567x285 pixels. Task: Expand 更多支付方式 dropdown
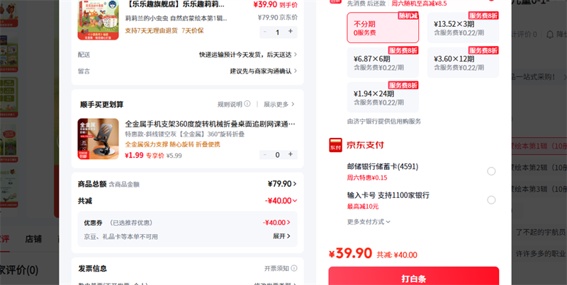pos(369,222)
